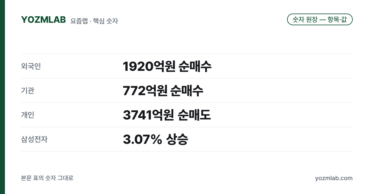Select the 개인 row label

coord(27,115)
